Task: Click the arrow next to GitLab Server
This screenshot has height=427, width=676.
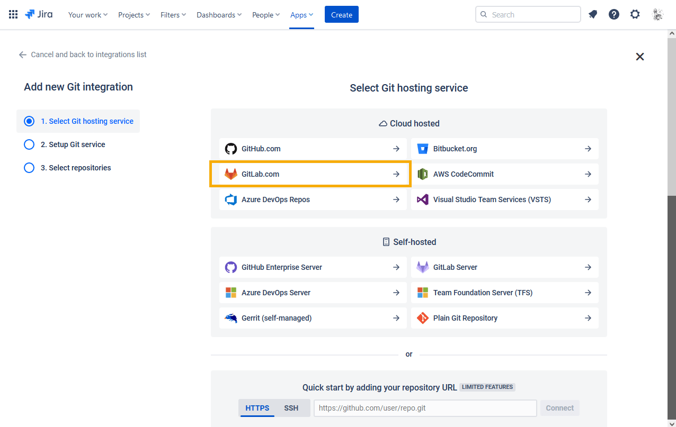Action: click(x=588, y=267)
